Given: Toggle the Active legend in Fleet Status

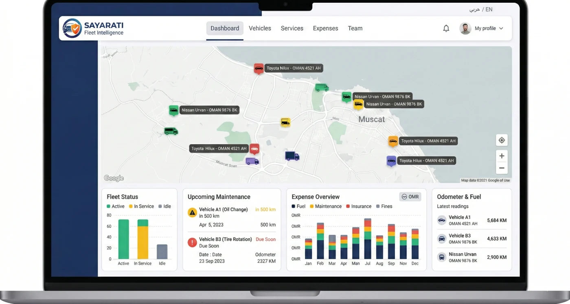Looking at the screenshot, I should pyautogui.click(x=116, y=206).
